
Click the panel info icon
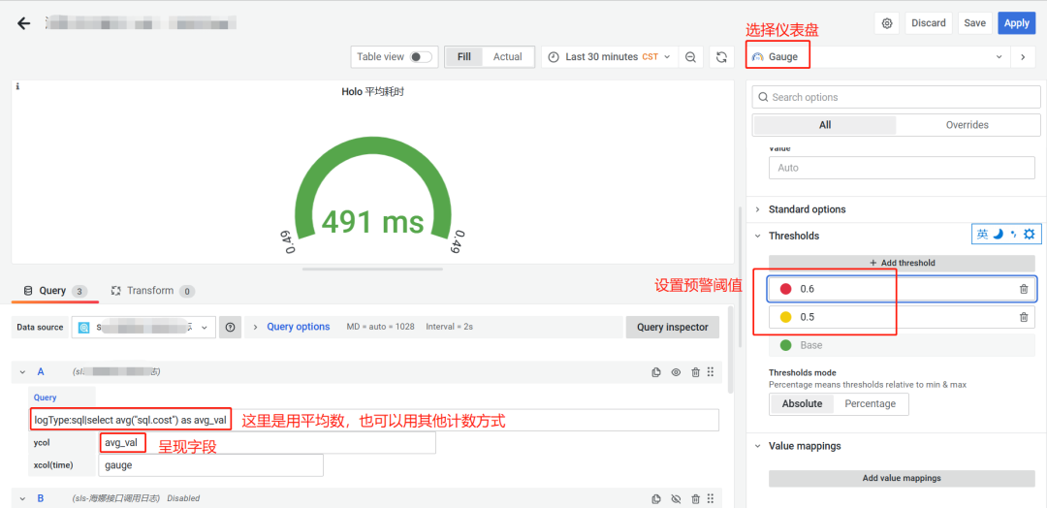(x=17, y=87)
